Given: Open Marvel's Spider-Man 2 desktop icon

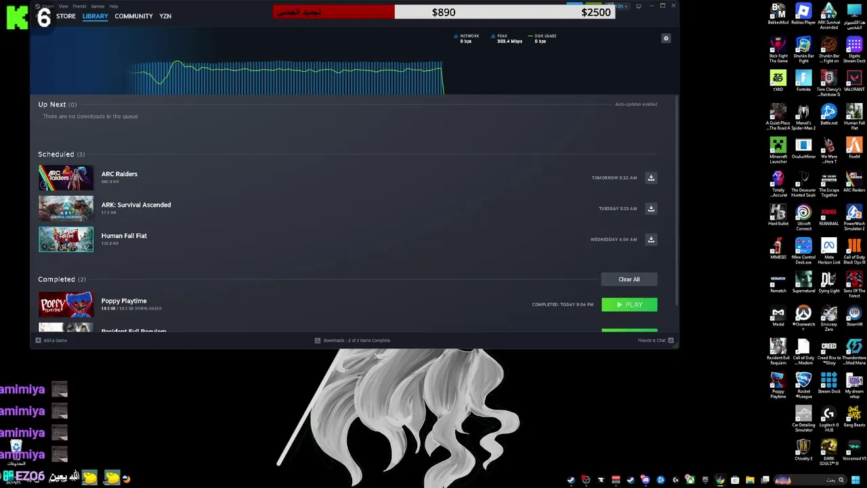Looking at the screenshot, I should (x=803, y=117).
